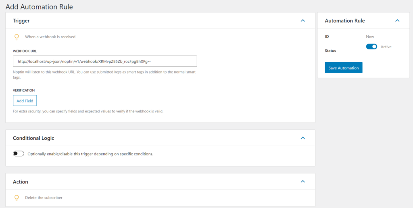Collapse the Conditional Logic panel chevron
413x208 pixels.
[302, 138]
